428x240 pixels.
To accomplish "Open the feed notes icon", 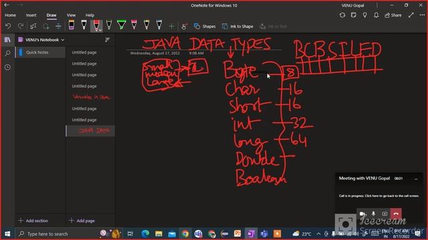I will [354, 15].
